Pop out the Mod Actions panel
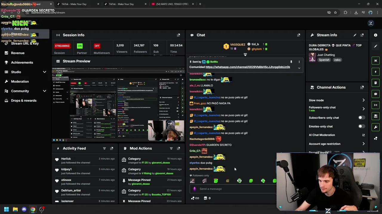The width and height of the screenshot is (382, 214). [178, 148]
